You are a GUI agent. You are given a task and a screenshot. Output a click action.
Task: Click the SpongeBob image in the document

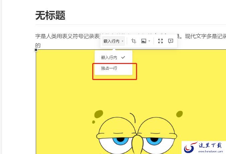131,102
